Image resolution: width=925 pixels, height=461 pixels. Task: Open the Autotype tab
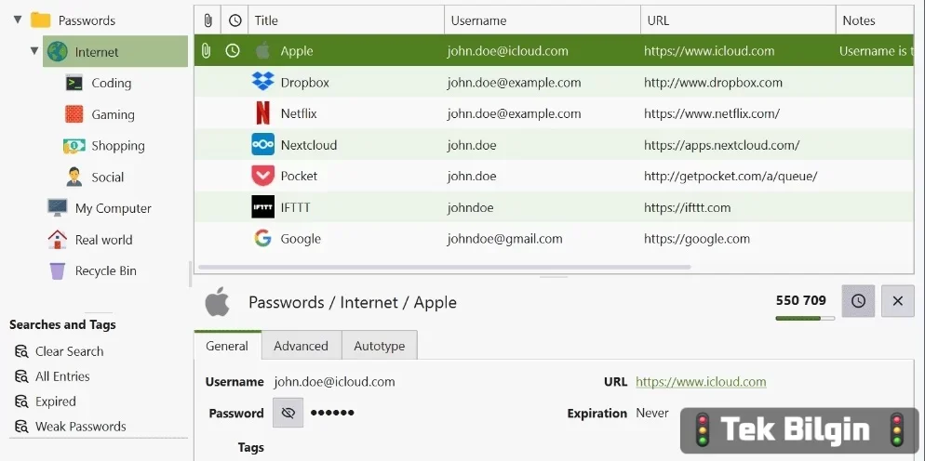point(379,346)
